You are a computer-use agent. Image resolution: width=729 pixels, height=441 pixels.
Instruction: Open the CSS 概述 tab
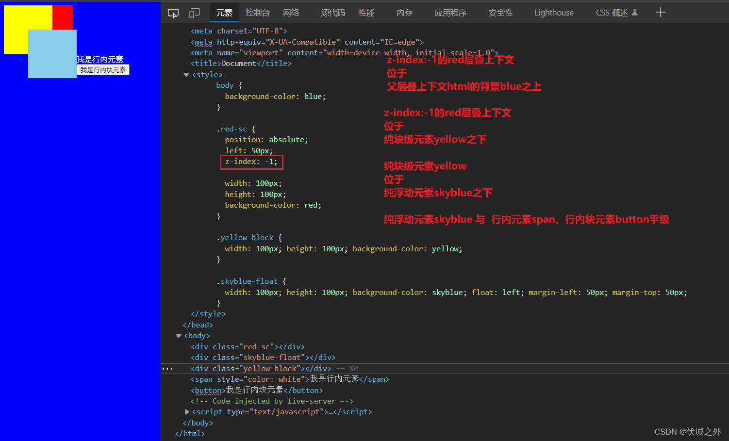pos(616,13)
